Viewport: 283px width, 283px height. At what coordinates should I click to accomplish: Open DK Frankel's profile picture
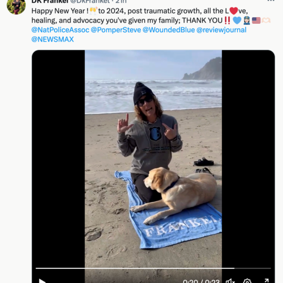tap(16, 7)
